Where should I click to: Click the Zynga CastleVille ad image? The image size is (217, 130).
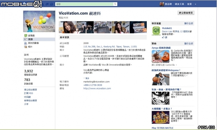tap(160, 57)
